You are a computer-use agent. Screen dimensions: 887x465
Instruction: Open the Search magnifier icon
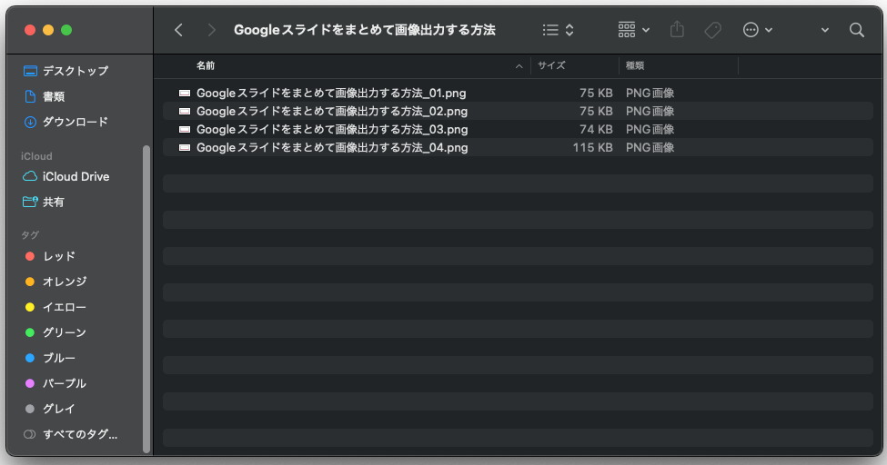(x=856, y=30)
